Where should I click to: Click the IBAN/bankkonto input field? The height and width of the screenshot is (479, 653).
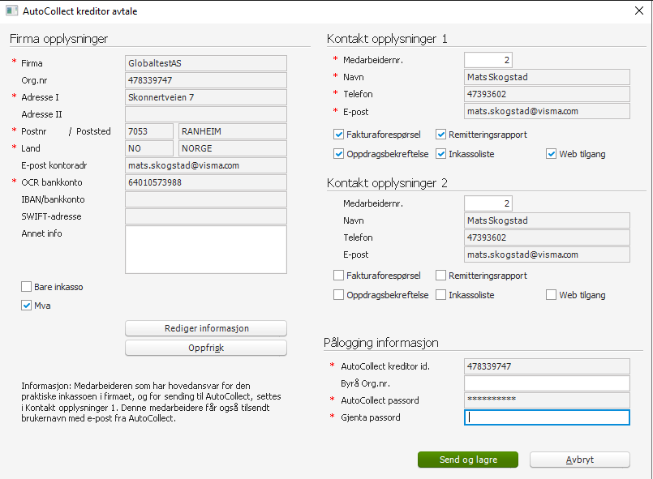[205, 199]
